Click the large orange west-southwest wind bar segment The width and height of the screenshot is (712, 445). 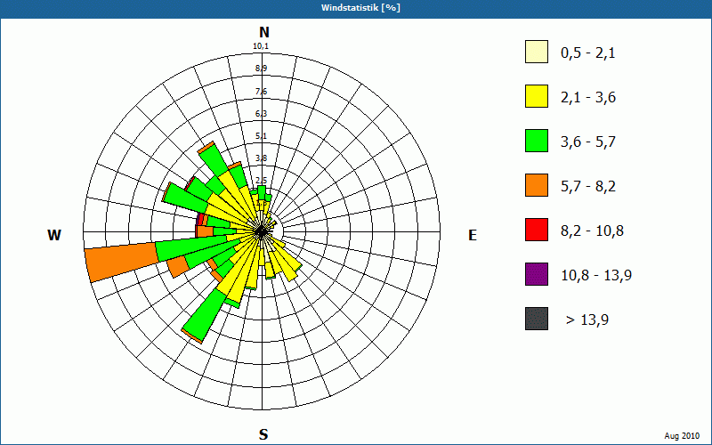(x=122, y=261)
